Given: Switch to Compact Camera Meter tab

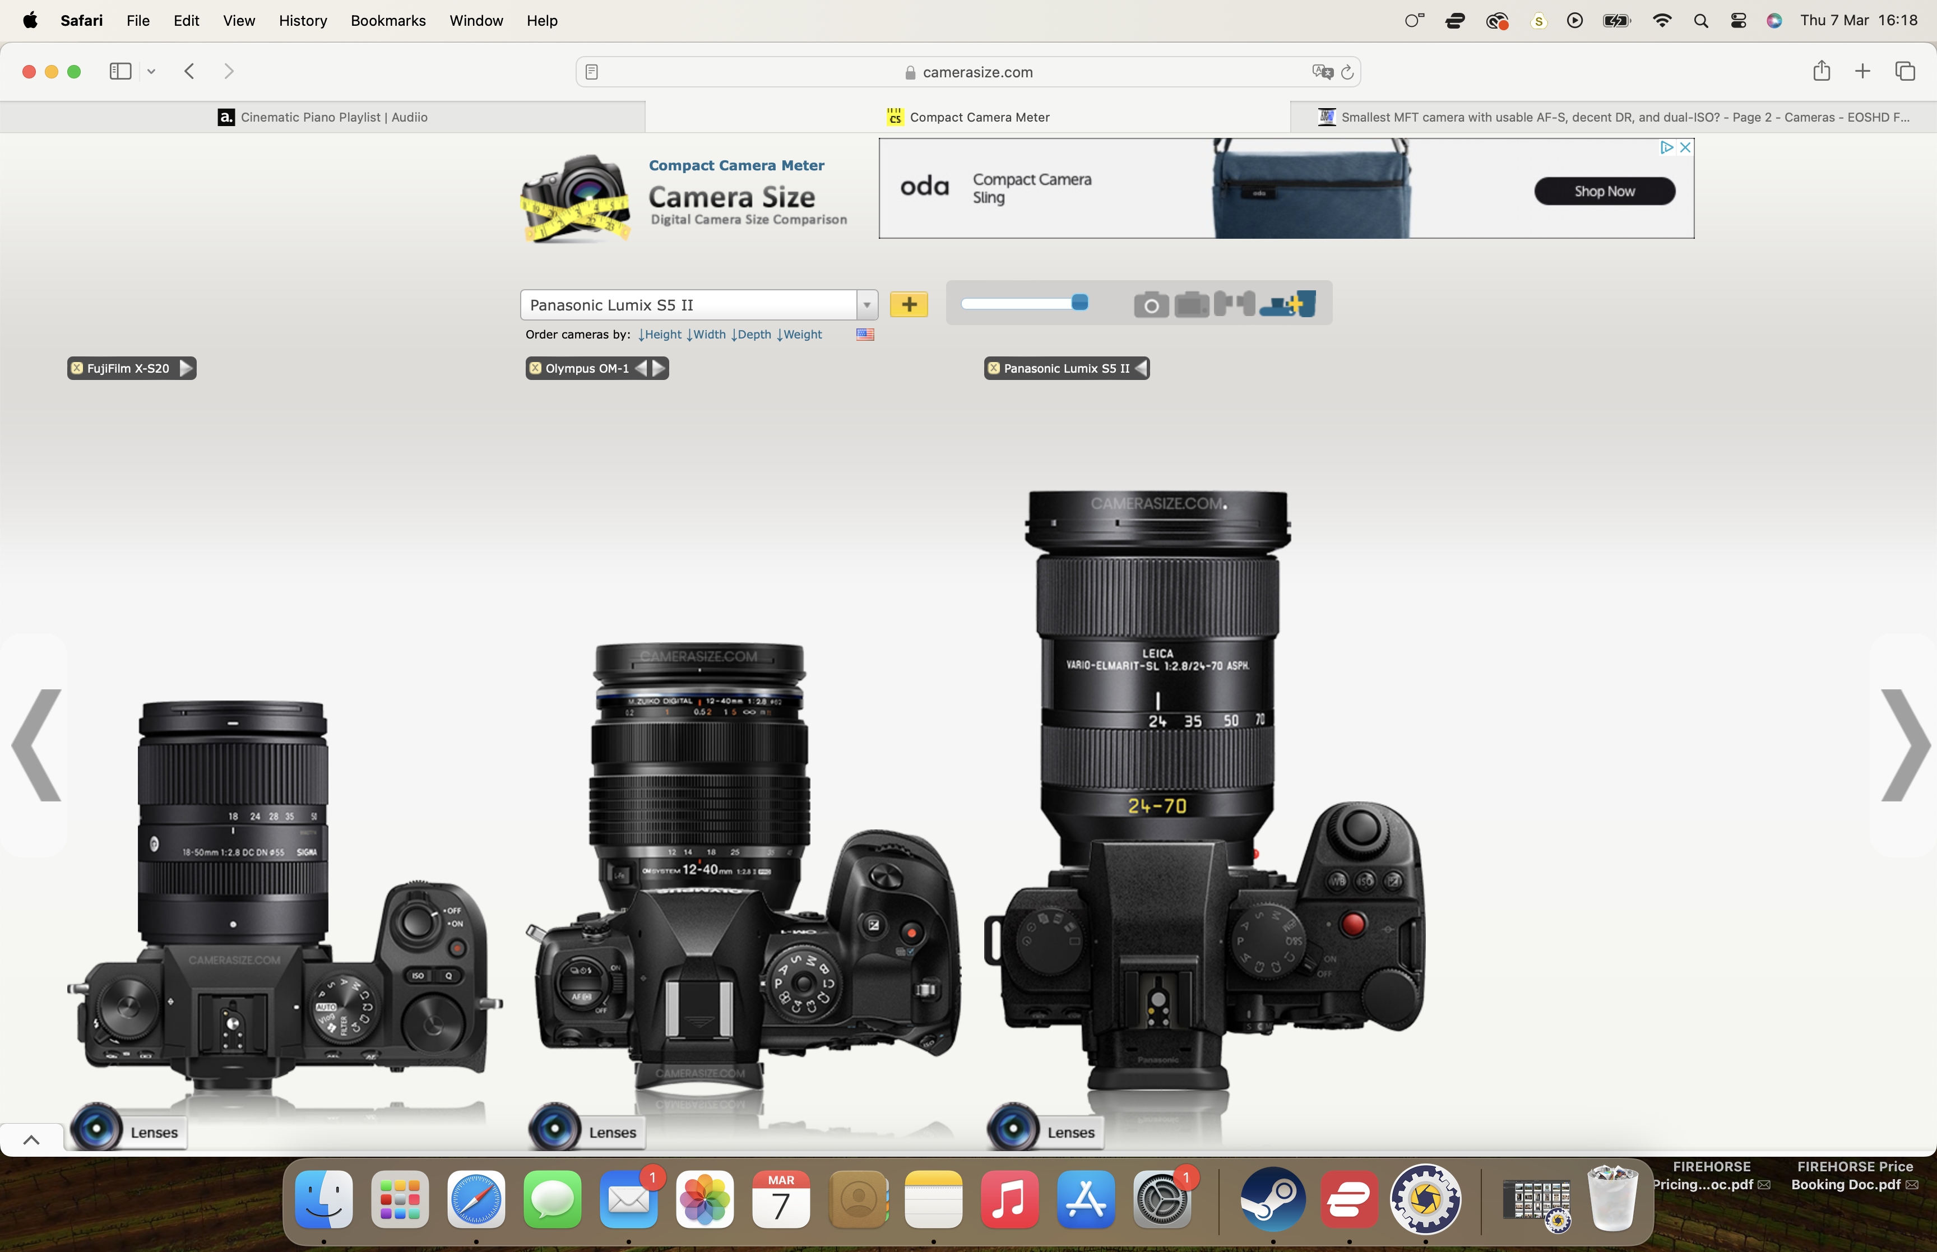Looking at the screenshot, I should 967,117.
